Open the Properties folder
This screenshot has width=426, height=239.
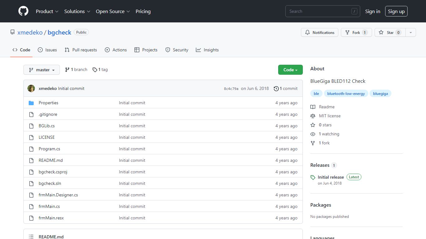pyautogui.click(x=48, y=103)
